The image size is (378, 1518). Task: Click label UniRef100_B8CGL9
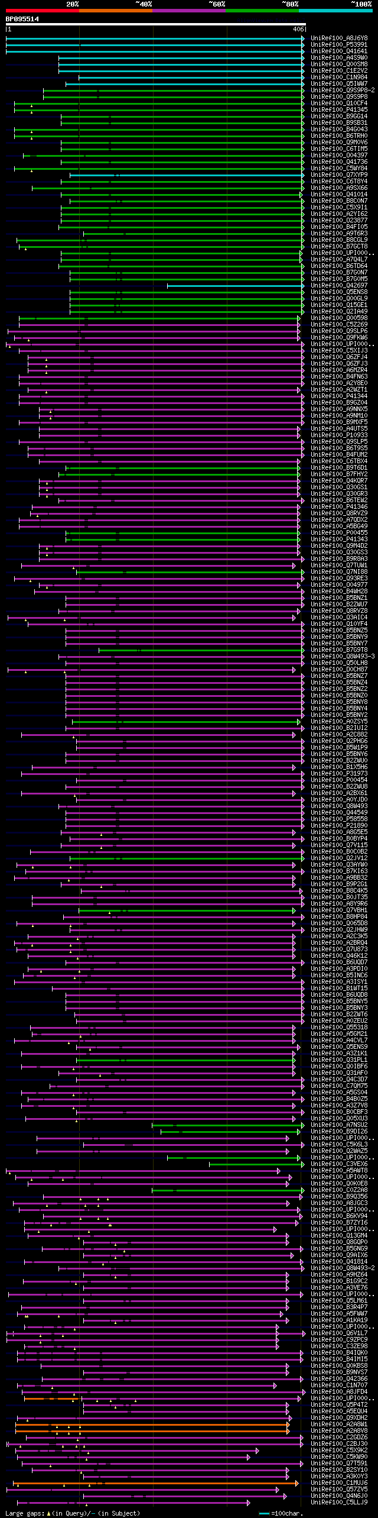(339, 240)
